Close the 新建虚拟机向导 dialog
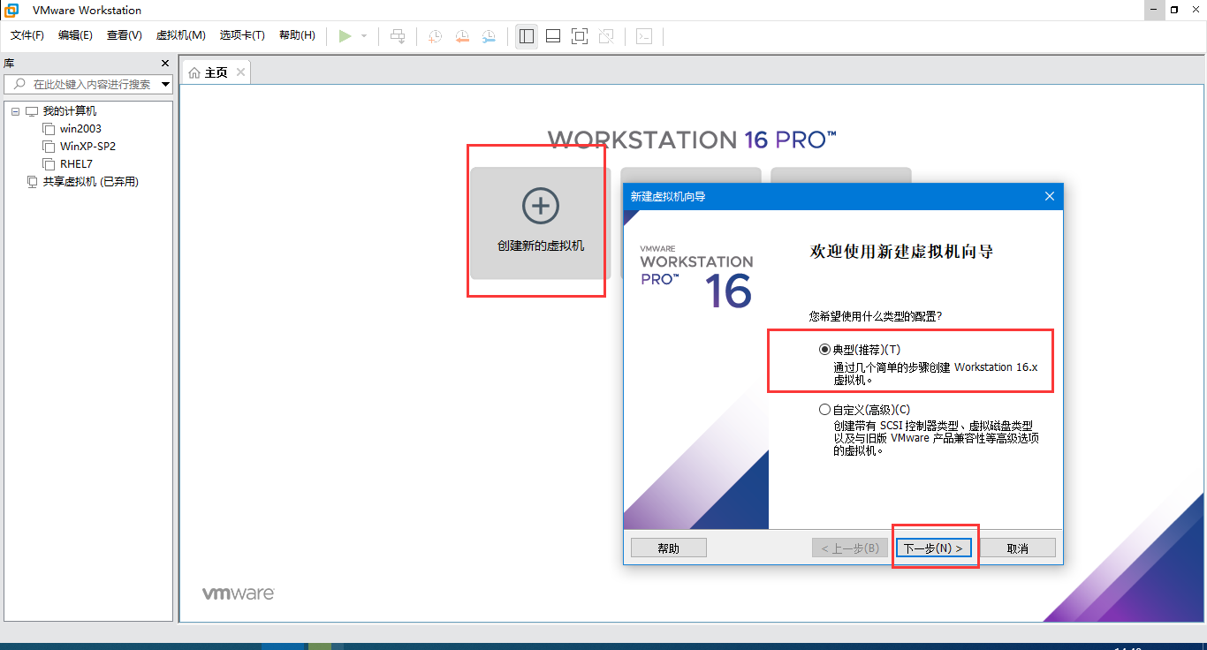This screenshot has width=1207, height=650. click(1050, 196)
